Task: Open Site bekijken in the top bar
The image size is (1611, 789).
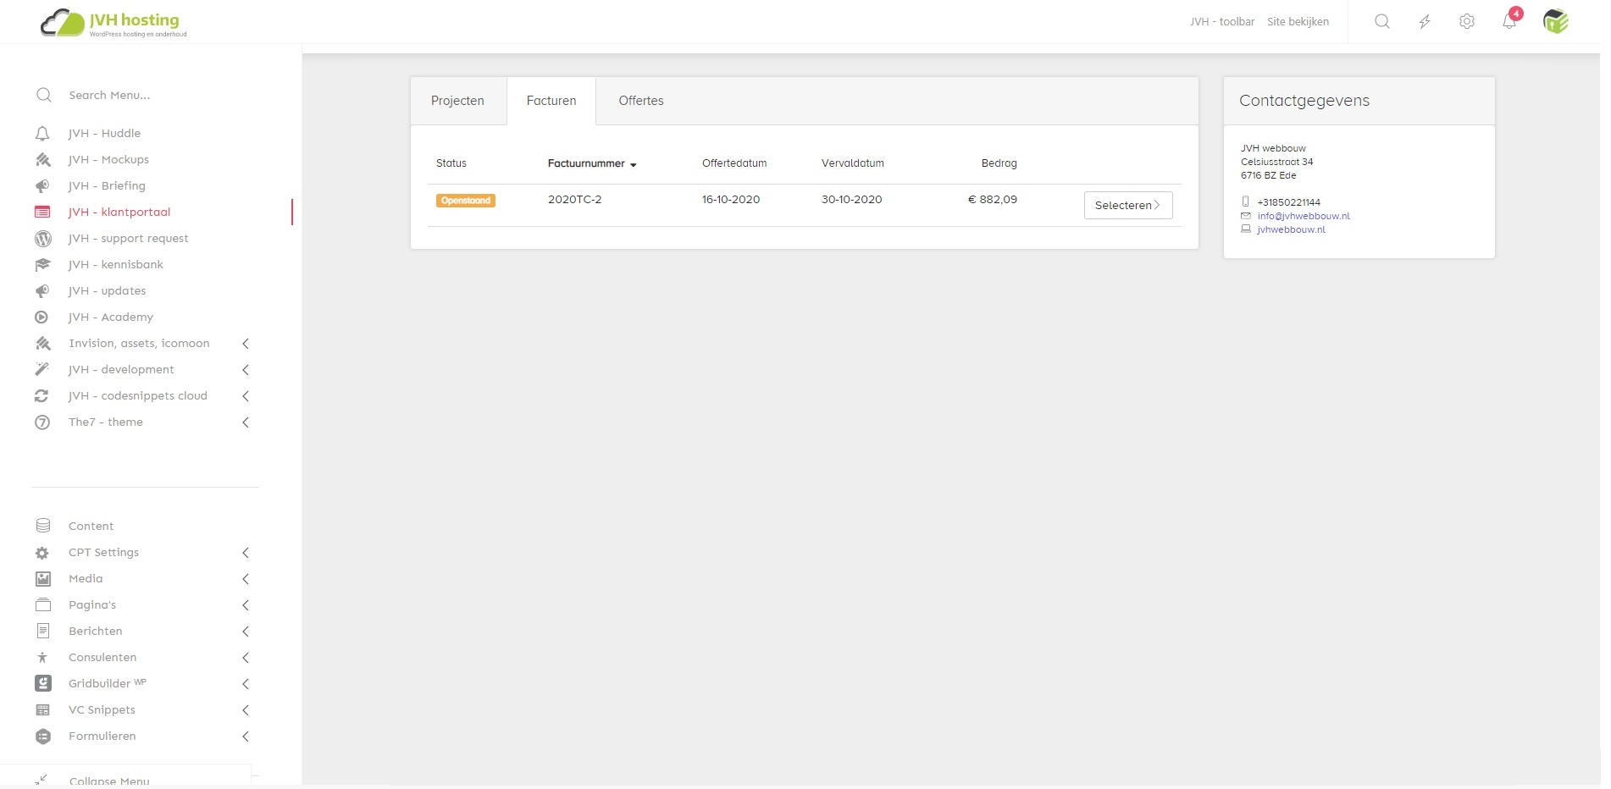Action: (x=1298, y=22)
